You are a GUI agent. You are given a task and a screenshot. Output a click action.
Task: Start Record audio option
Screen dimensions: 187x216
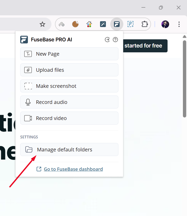[x=69, y=102]
